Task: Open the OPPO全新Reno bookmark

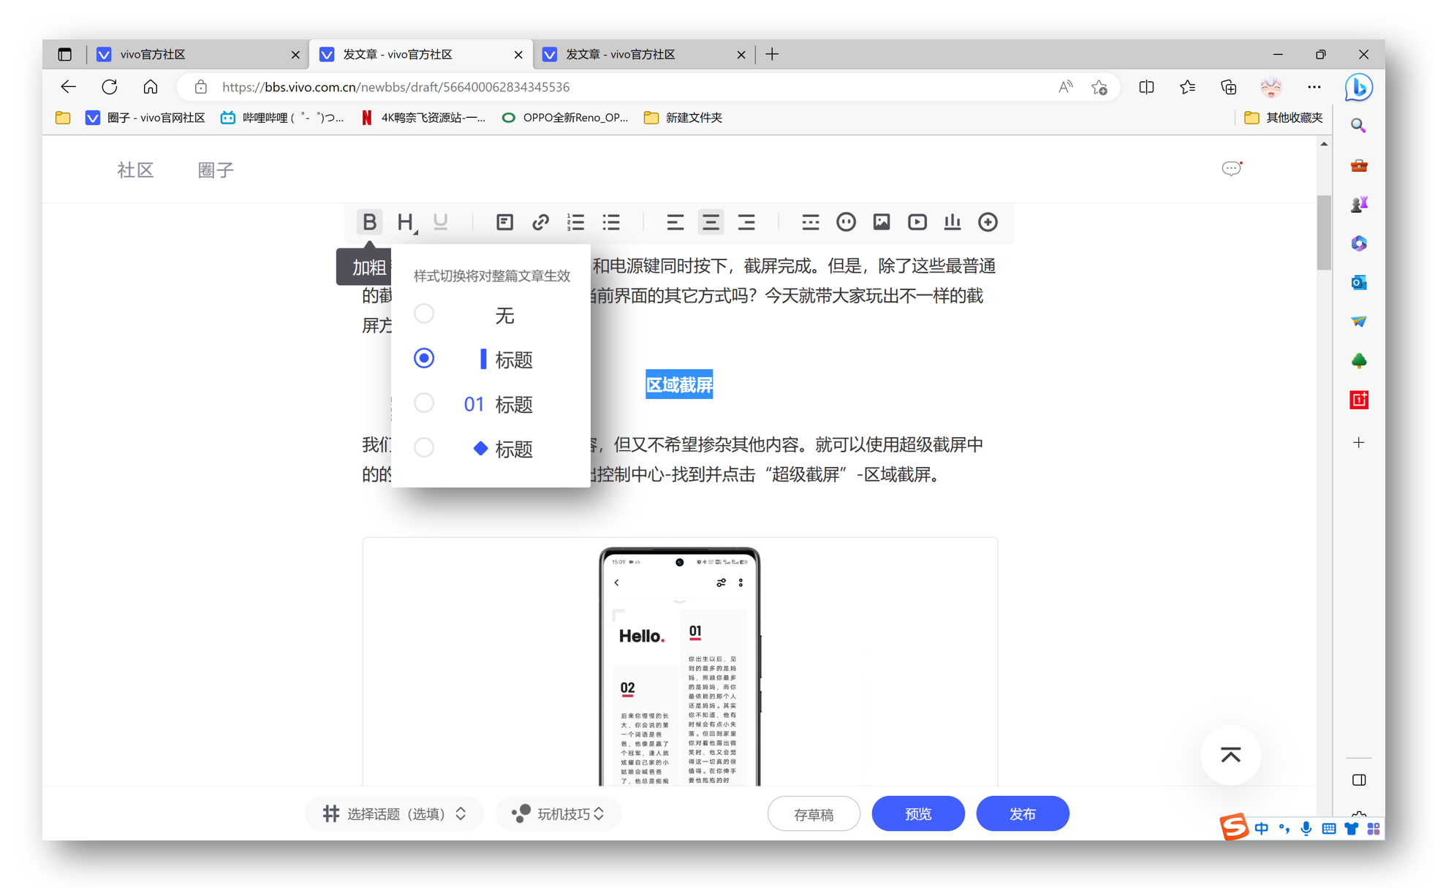Action: click(x=565, y=118)
